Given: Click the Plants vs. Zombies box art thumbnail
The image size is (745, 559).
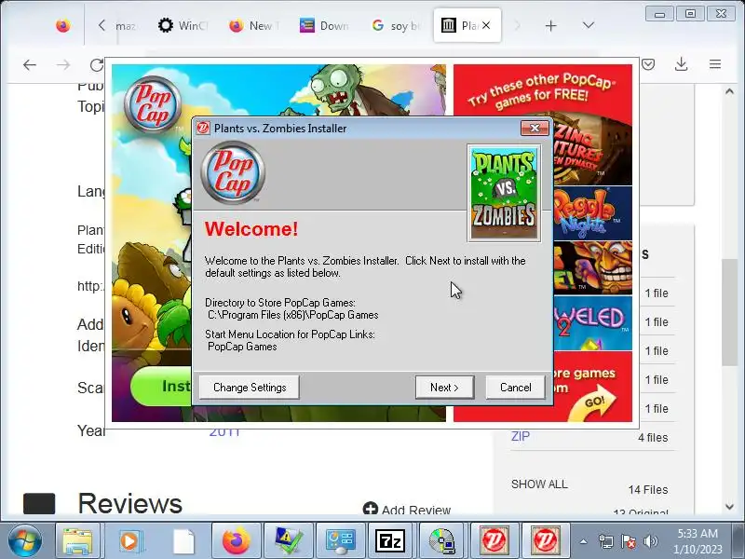Looking at the screenshot, I should [x=504, y=194].
